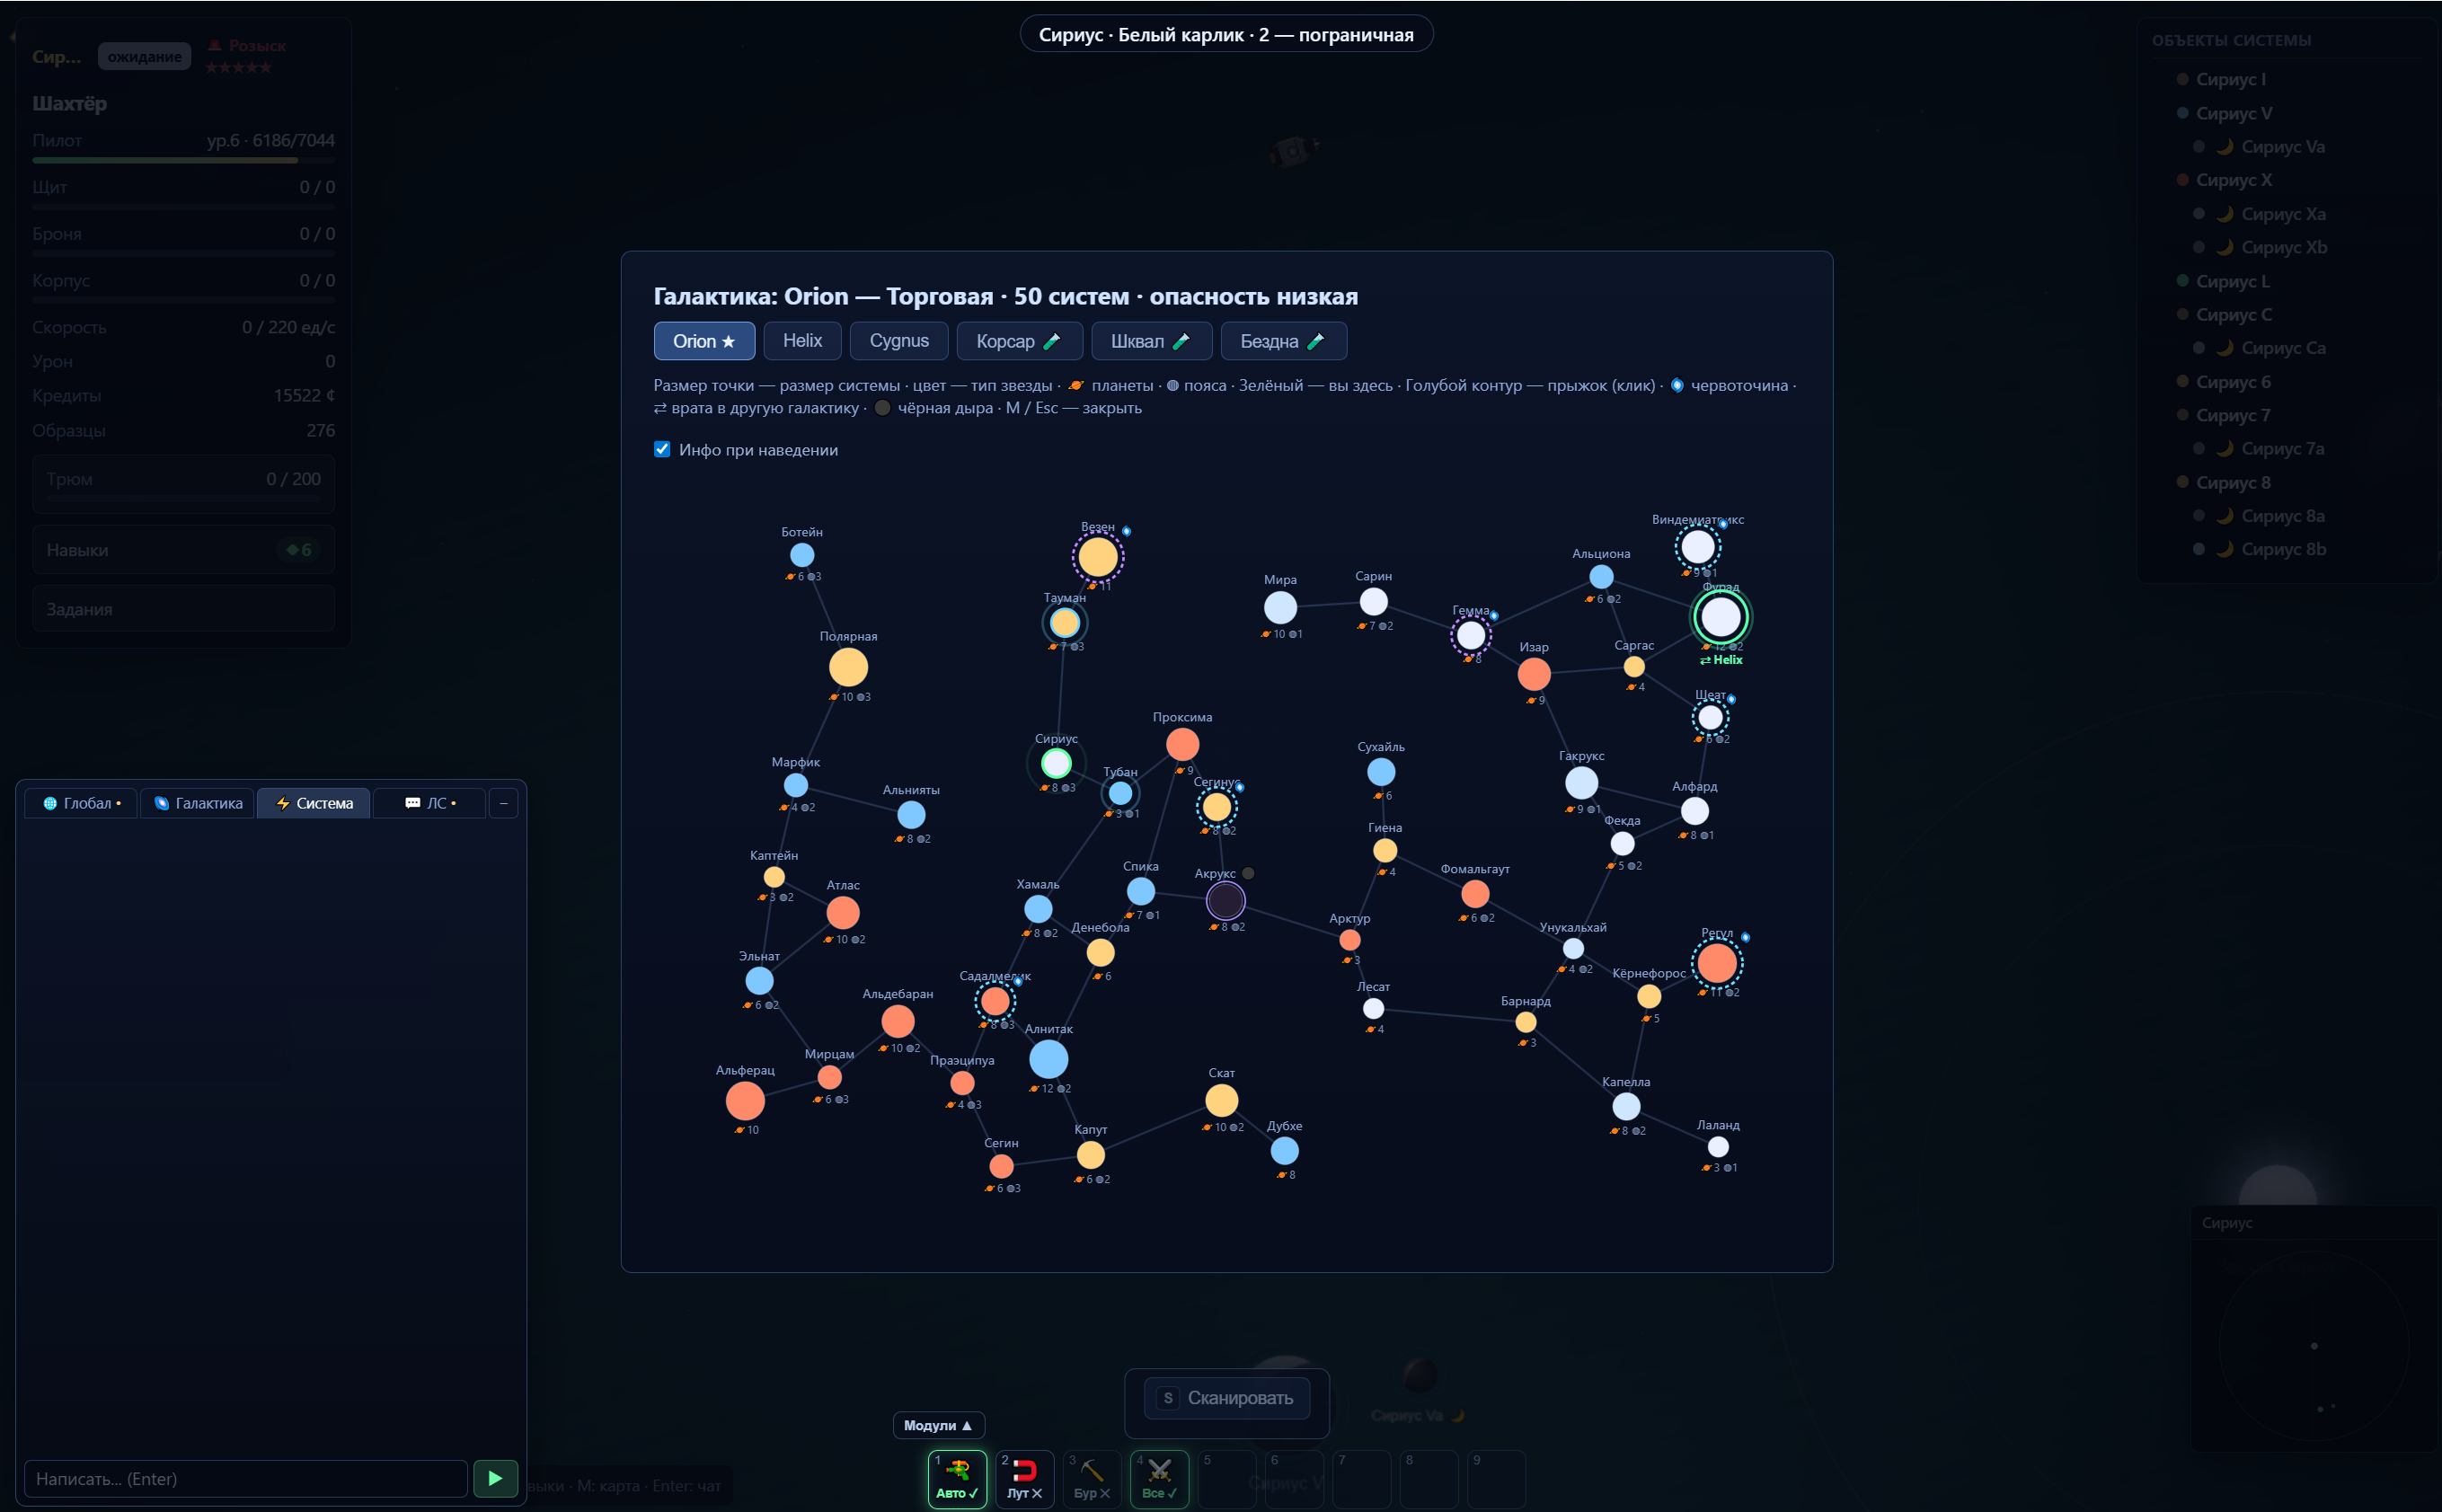Click the Сканировать button
Screen dimensions: 2442x1512
pos(1227,1398)
